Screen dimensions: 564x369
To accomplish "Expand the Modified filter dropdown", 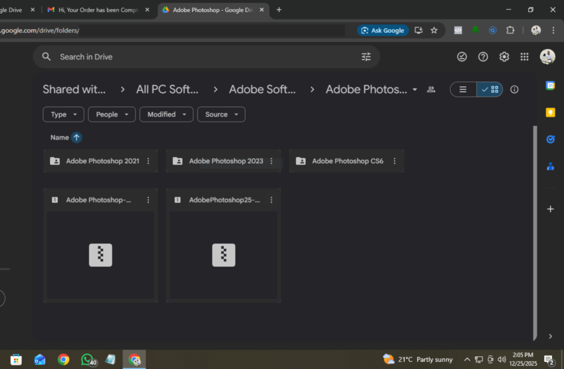I will 166,114.
